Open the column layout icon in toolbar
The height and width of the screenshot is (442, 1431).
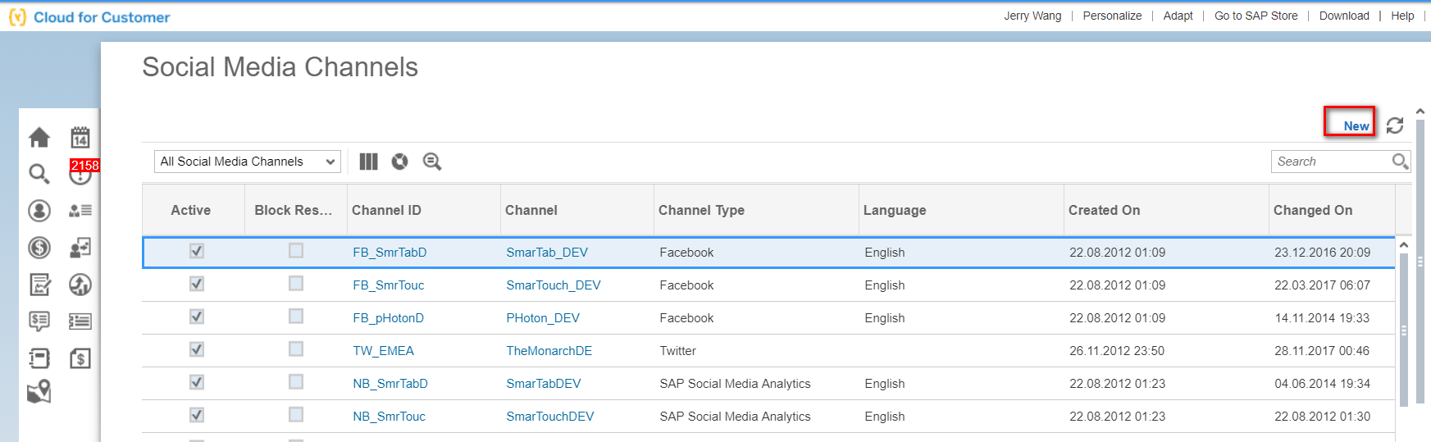click(368, 162)
